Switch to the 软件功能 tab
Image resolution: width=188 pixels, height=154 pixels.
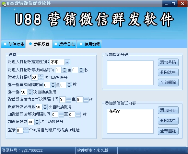click(x=14, y=44)
